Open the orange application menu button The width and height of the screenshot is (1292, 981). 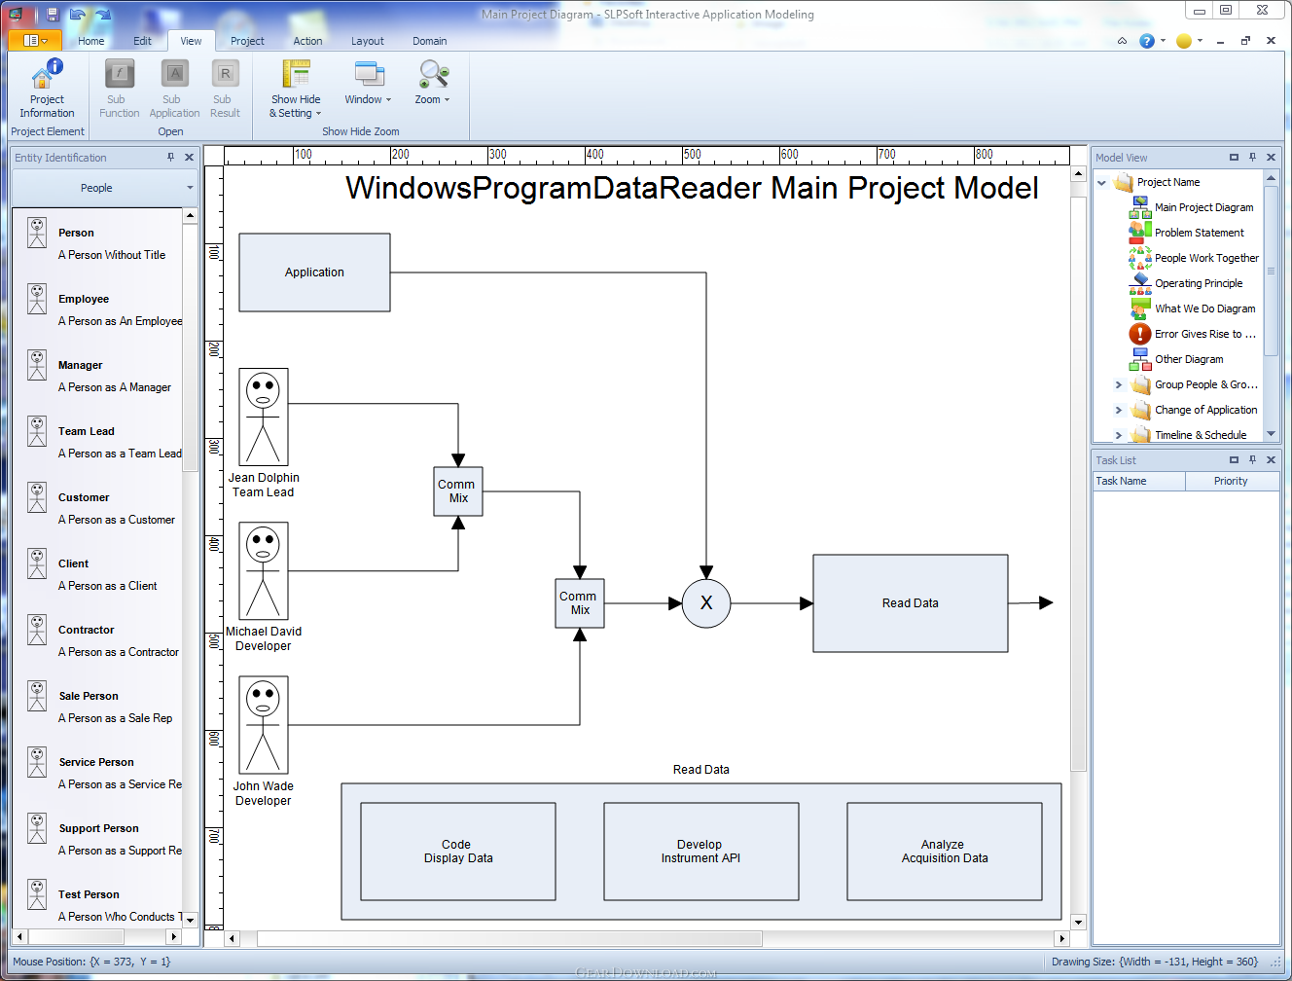tap(35, 40)
